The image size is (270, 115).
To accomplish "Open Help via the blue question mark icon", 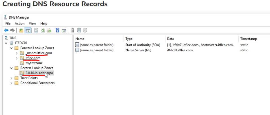I will pos(57,30).
